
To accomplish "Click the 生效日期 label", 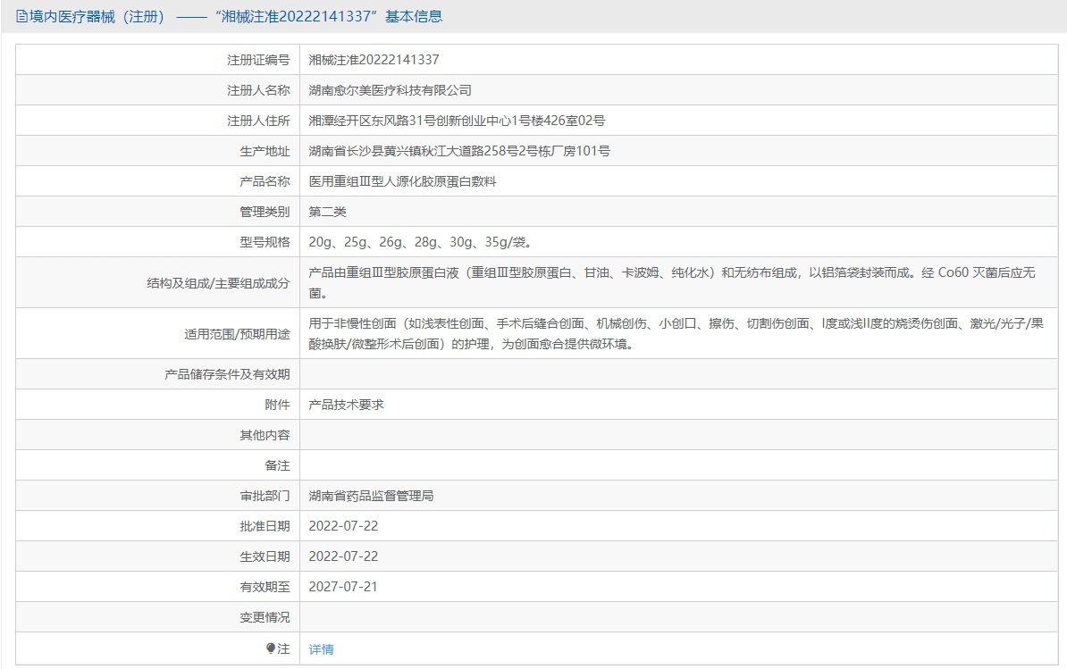I will 265,556.
